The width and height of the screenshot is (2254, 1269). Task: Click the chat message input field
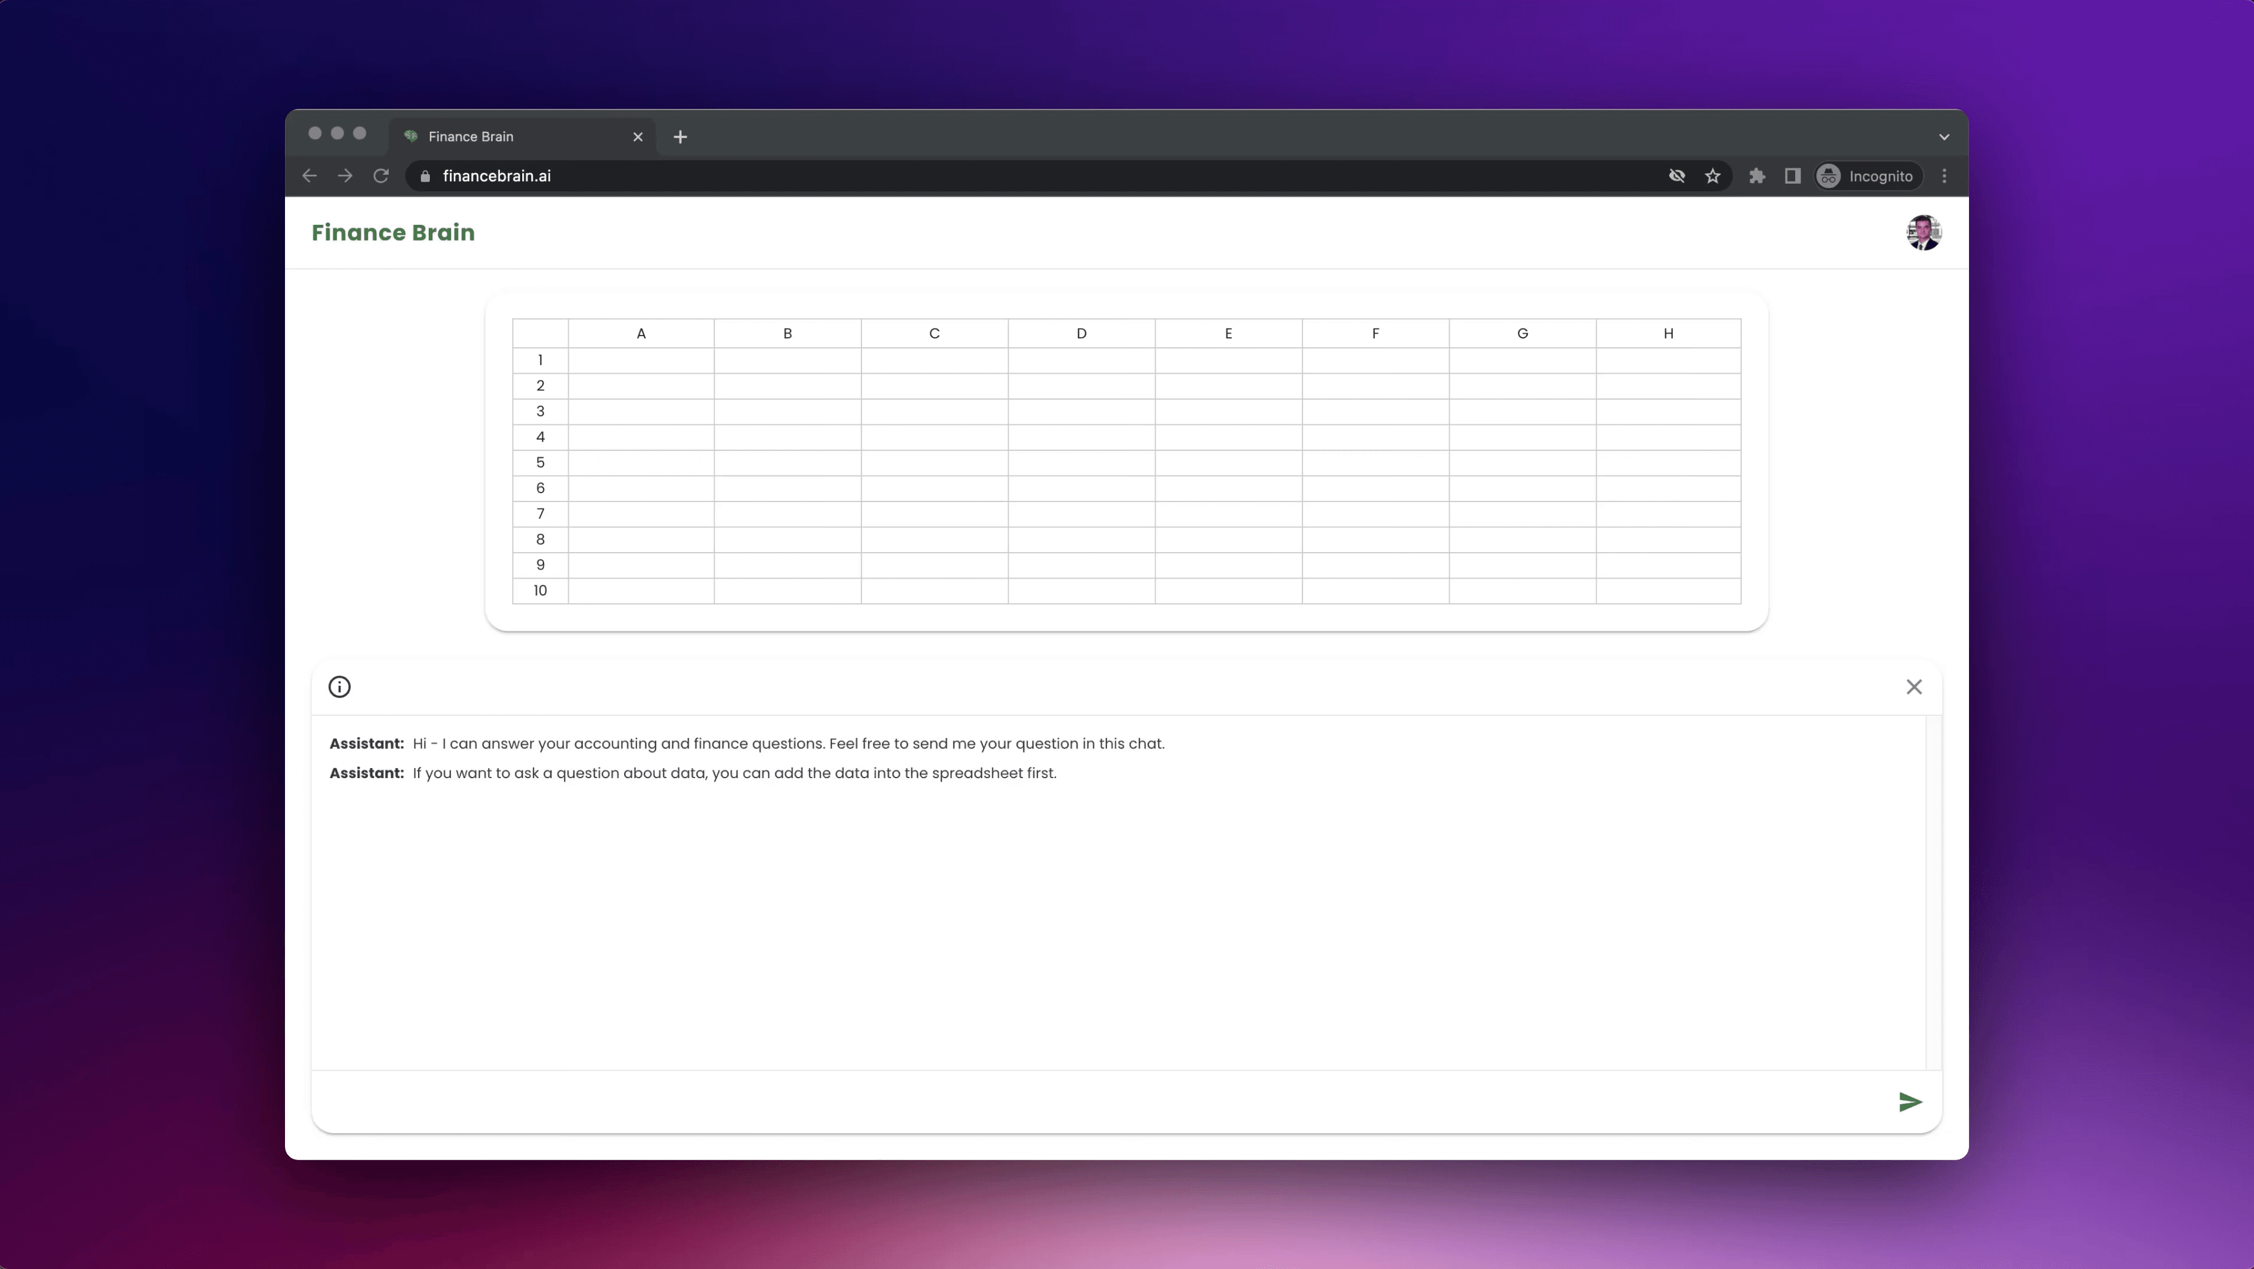[x=1094, y=1102]
